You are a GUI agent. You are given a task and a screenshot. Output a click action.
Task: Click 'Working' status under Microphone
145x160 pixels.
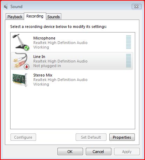[41, 47]
